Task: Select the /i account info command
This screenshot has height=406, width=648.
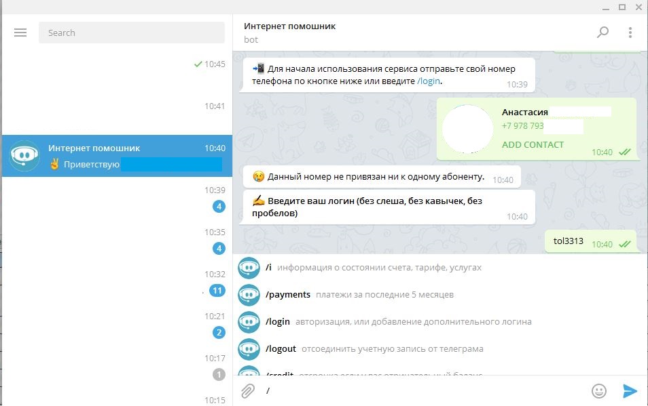Action: (x=440, y=268)
